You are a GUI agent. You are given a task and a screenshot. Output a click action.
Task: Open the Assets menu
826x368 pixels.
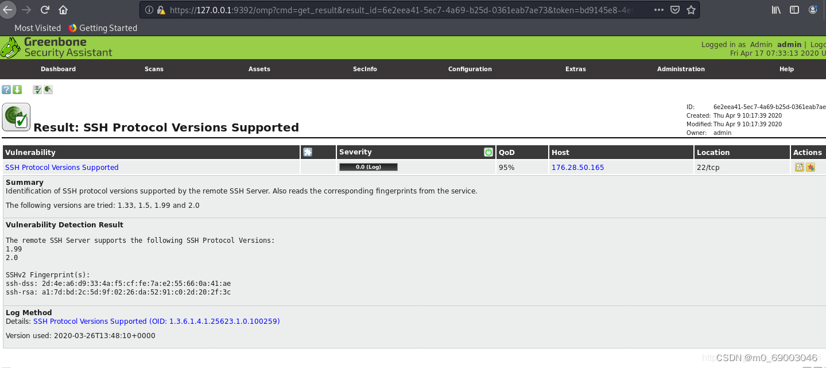tap(259, 69)
